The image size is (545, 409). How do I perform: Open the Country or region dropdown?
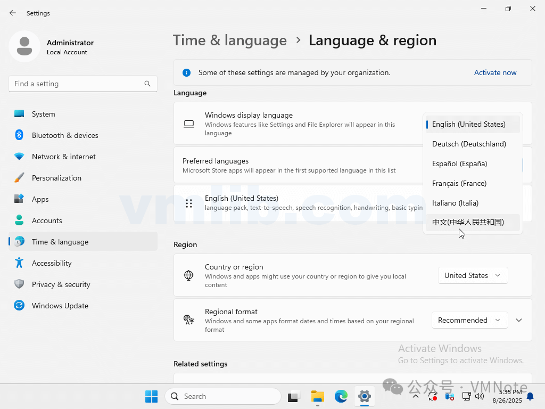[x=473, y=275]
